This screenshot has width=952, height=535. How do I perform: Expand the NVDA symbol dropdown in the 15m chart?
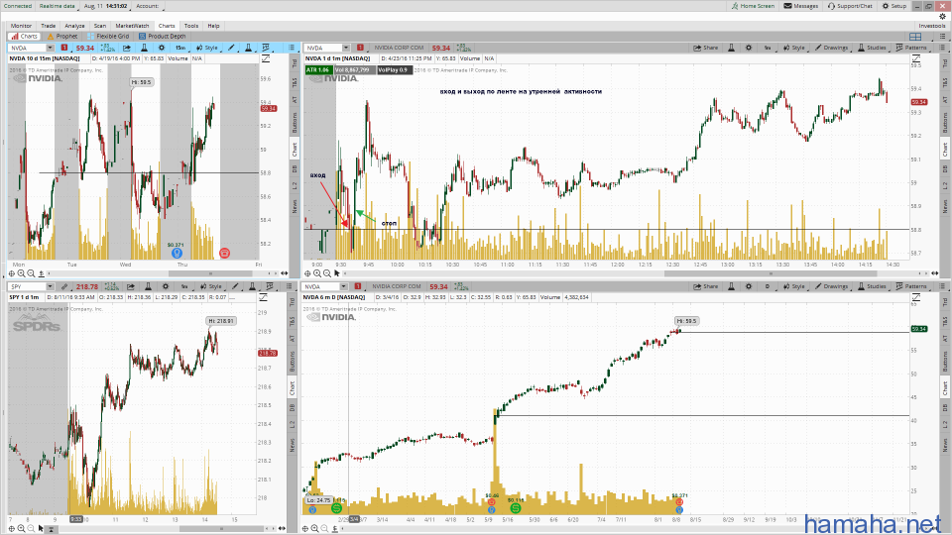click(50, 48)
